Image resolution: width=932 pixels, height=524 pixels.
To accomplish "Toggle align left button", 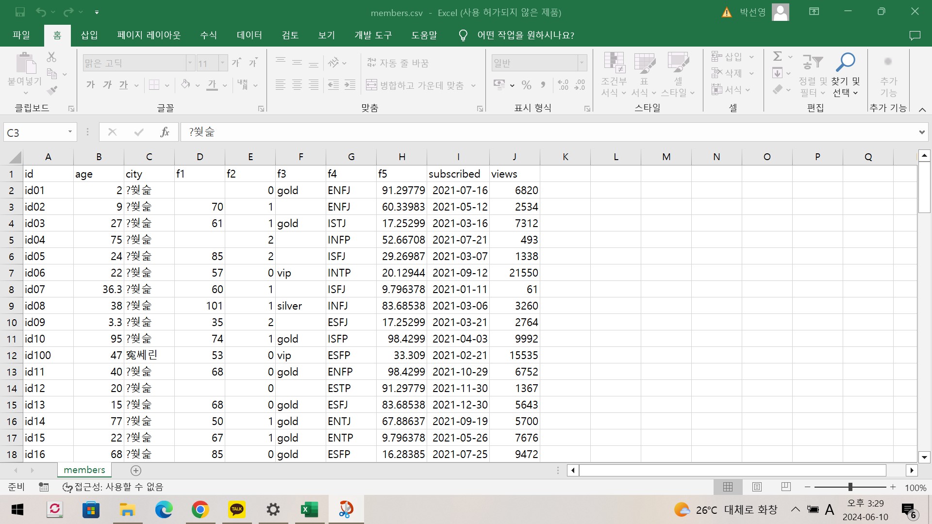I will [281, 85].
